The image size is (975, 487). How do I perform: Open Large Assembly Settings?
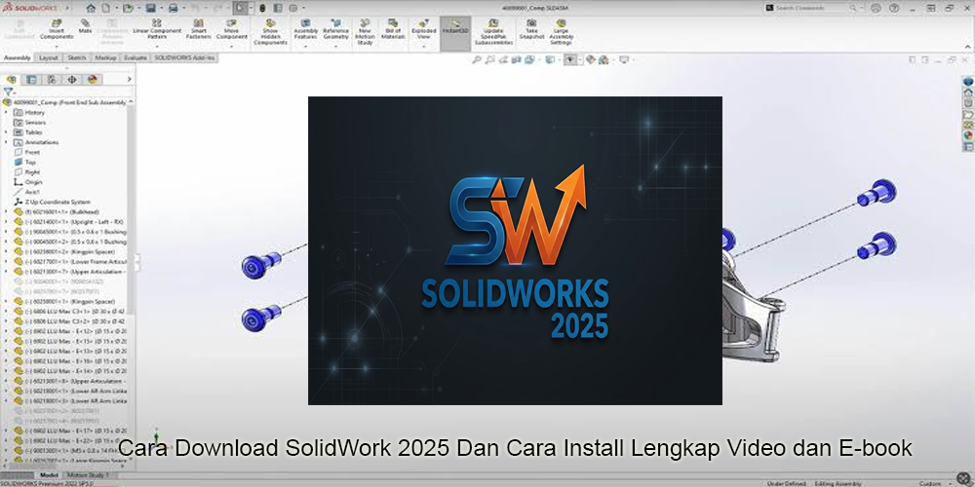[561, 32]
